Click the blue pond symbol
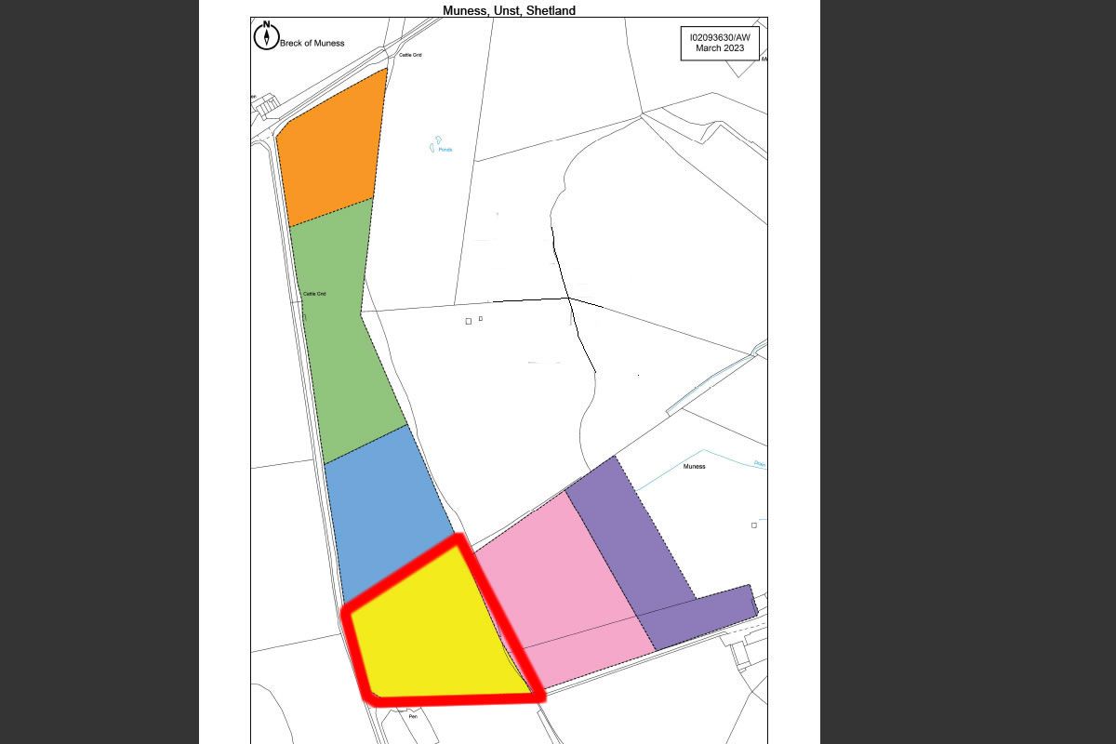This screenshot has height=744, width=1116. [x=434, y=144]
